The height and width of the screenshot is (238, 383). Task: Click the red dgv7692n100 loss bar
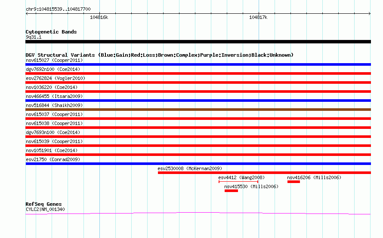pyautogui.click(x=198, y=73)
